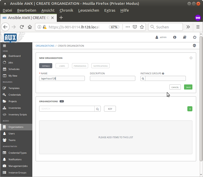Show site information icon in address bar
203x177 pixels.
click(39, 27)
